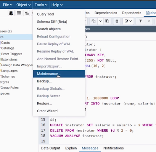Open the Object menu
Screen dimensions: 156x152
(23, 5)
